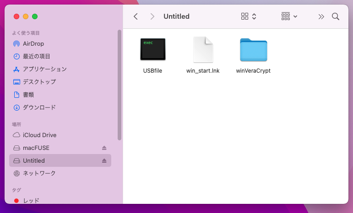Select AirDrop in the sidebar

coord(33,43)
